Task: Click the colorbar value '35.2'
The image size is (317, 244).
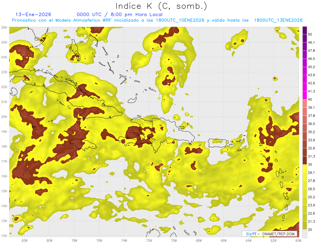Action: (311, 132)
